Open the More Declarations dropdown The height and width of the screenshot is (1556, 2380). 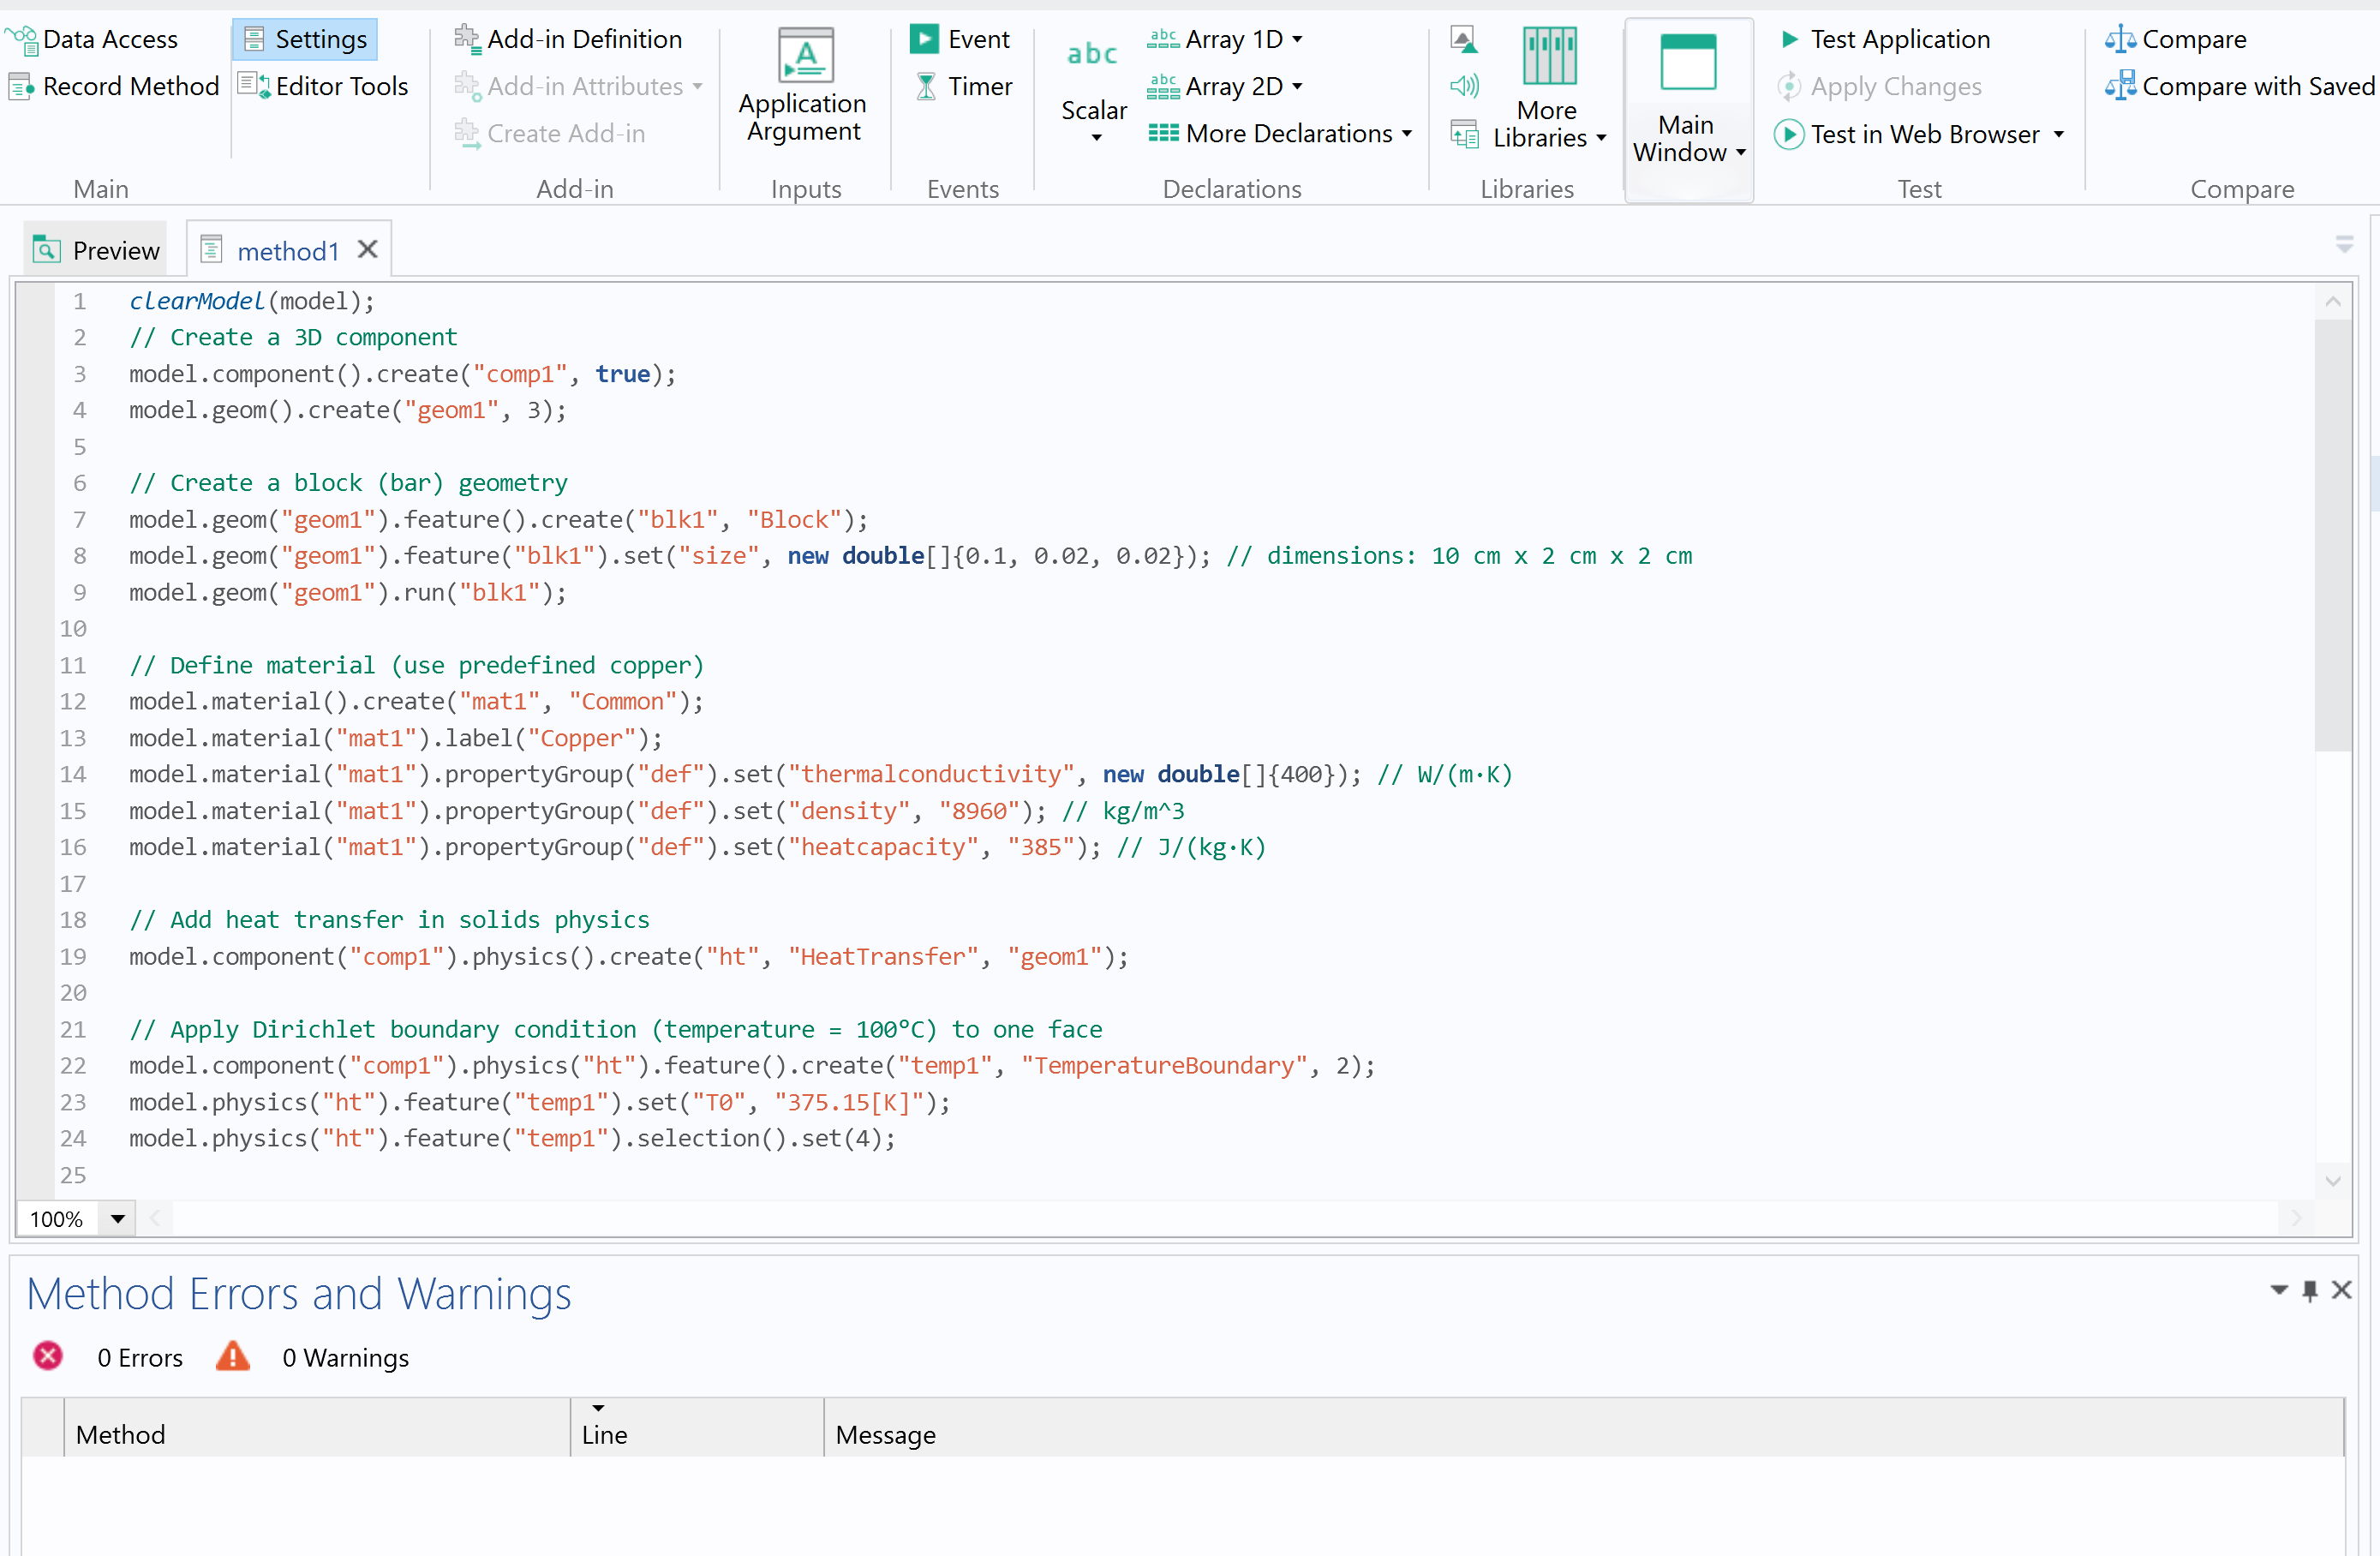coord(1407,133)
